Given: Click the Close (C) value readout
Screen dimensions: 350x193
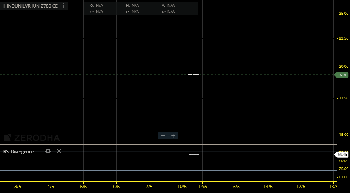Looking at the screenshot, I should pyautogui.click(x=97, y=12).
